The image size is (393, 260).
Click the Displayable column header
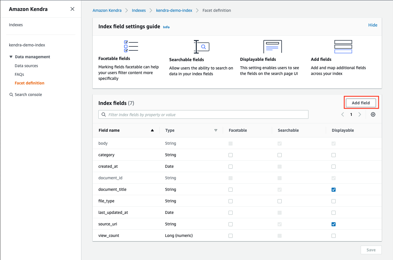coord(343,130)
